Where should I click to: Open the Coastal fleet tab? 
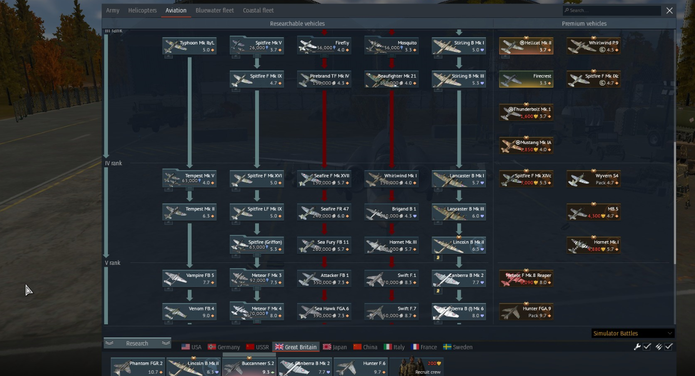pos(258,11)
